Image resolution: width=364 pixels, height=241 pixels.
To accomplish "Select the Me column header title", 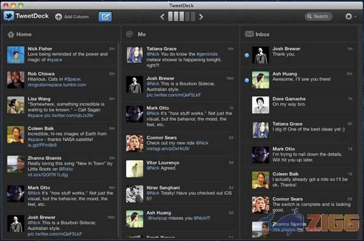I will [x=141, y=35].
